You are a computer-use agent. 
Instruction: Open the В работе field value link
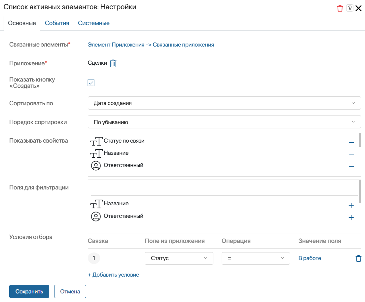pos(310,258)
